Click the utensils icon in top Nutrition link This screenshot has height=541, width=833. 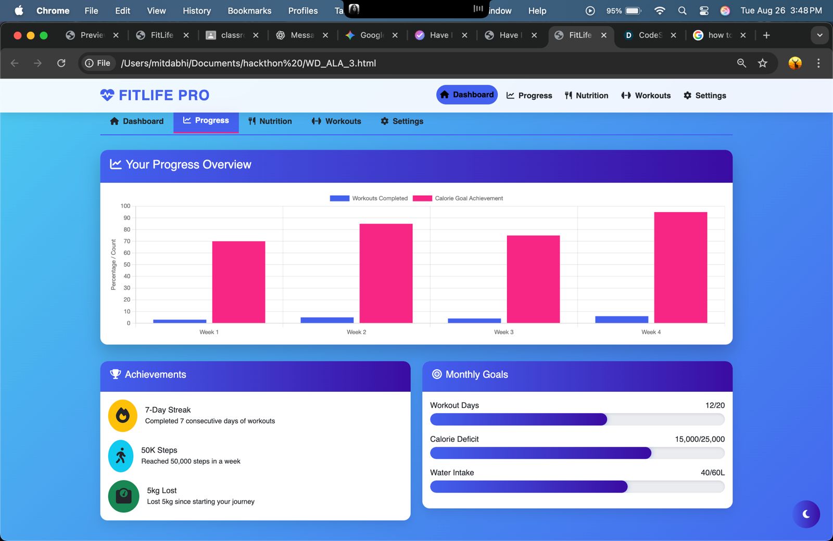pos(569,95)
